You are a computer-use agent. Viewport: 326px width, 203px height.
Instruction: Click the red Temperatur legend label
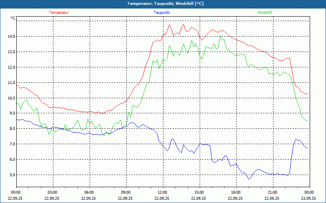(x=59, y=13)
